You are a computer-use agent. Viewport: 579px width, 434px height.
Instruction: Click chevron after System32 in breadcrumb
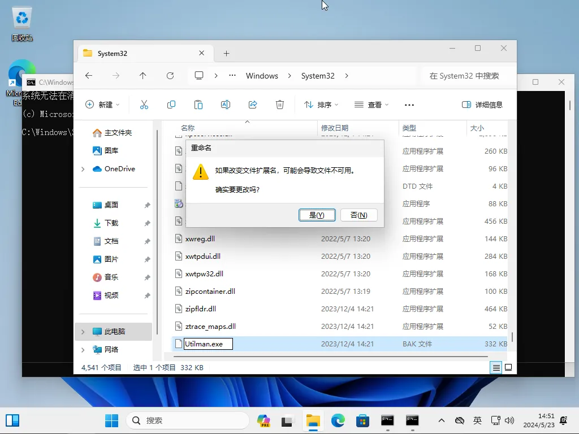coord(347,76)
